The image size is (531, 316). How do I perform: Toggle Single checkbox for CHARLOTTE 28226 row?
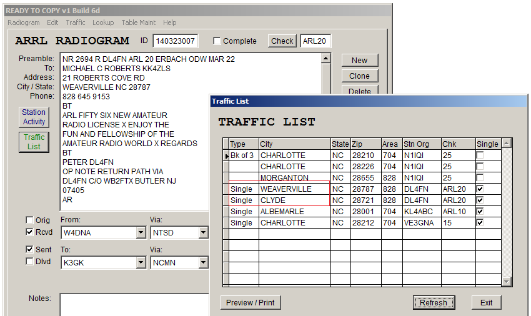tap(480, 166)
